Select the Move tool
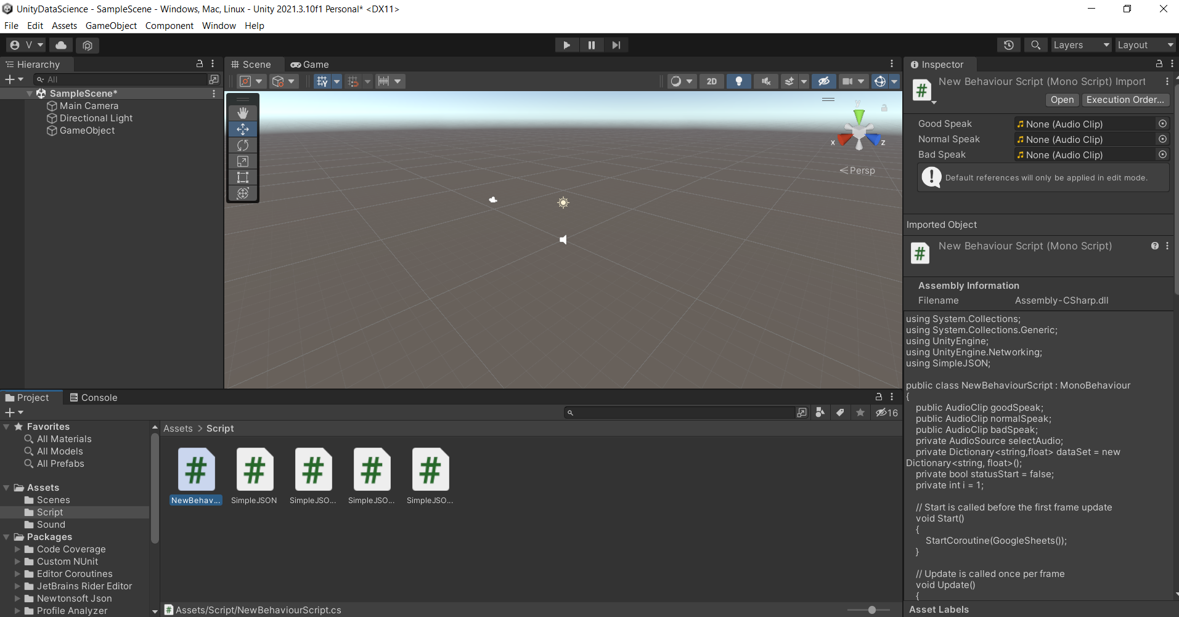Viewport: 1179px width, 617px height. pos(242,129)
